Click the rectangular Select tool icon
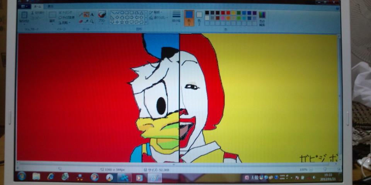Viewport: 371px width, 185px height. click(53, 15)
